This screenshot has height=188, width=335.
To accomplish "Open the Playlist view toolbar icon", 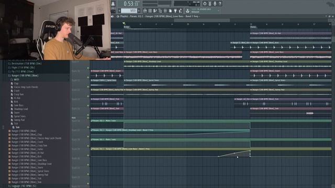I will [x=145, y=10].
